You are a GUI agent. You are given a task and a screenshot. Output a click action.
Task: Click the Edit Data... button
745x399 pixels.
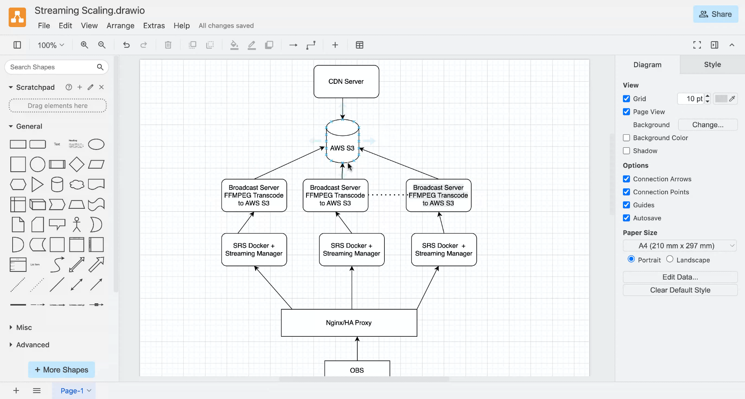680,277
